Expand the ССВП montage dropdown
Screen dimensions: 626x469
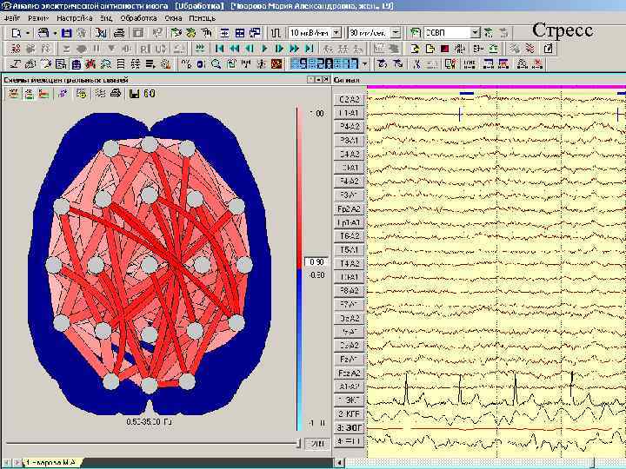[475, 32]
